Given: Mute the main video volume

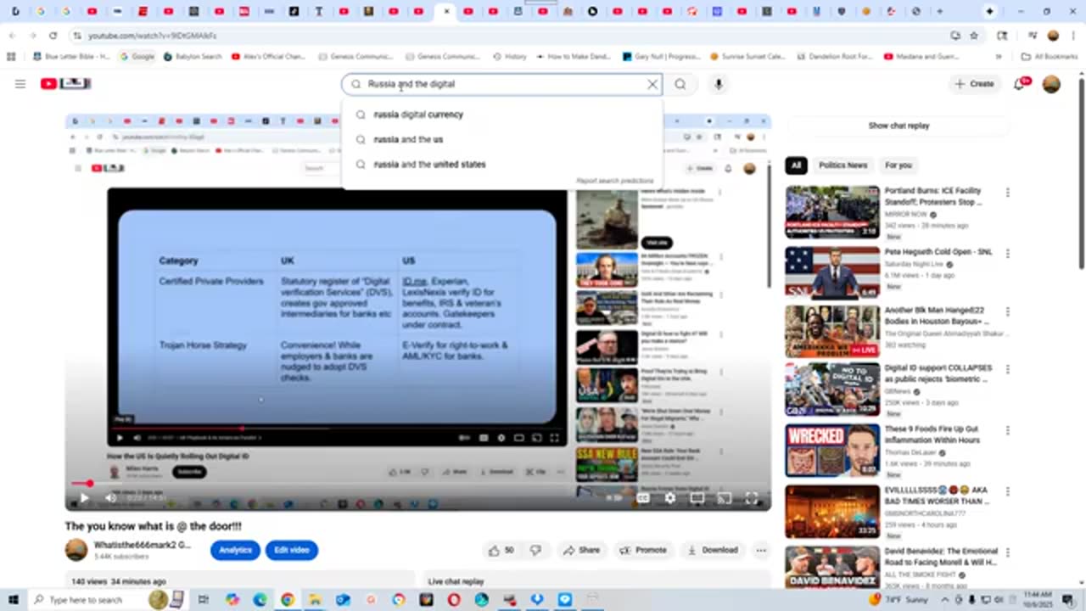Looking at the screenshot, I should click(110, 498).
